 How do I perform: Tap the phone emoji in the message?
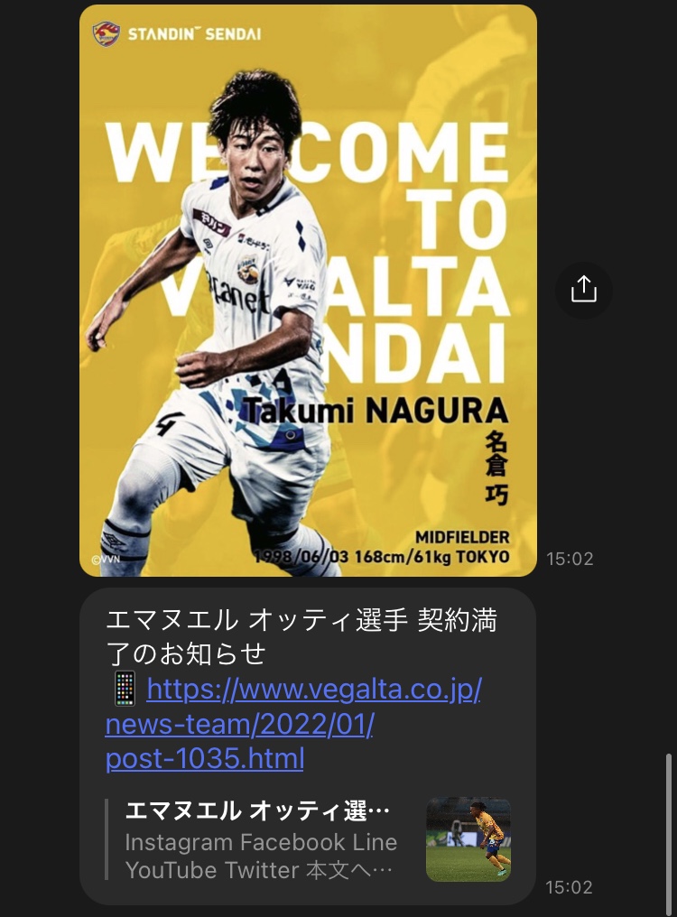click(x=124, y=689)
